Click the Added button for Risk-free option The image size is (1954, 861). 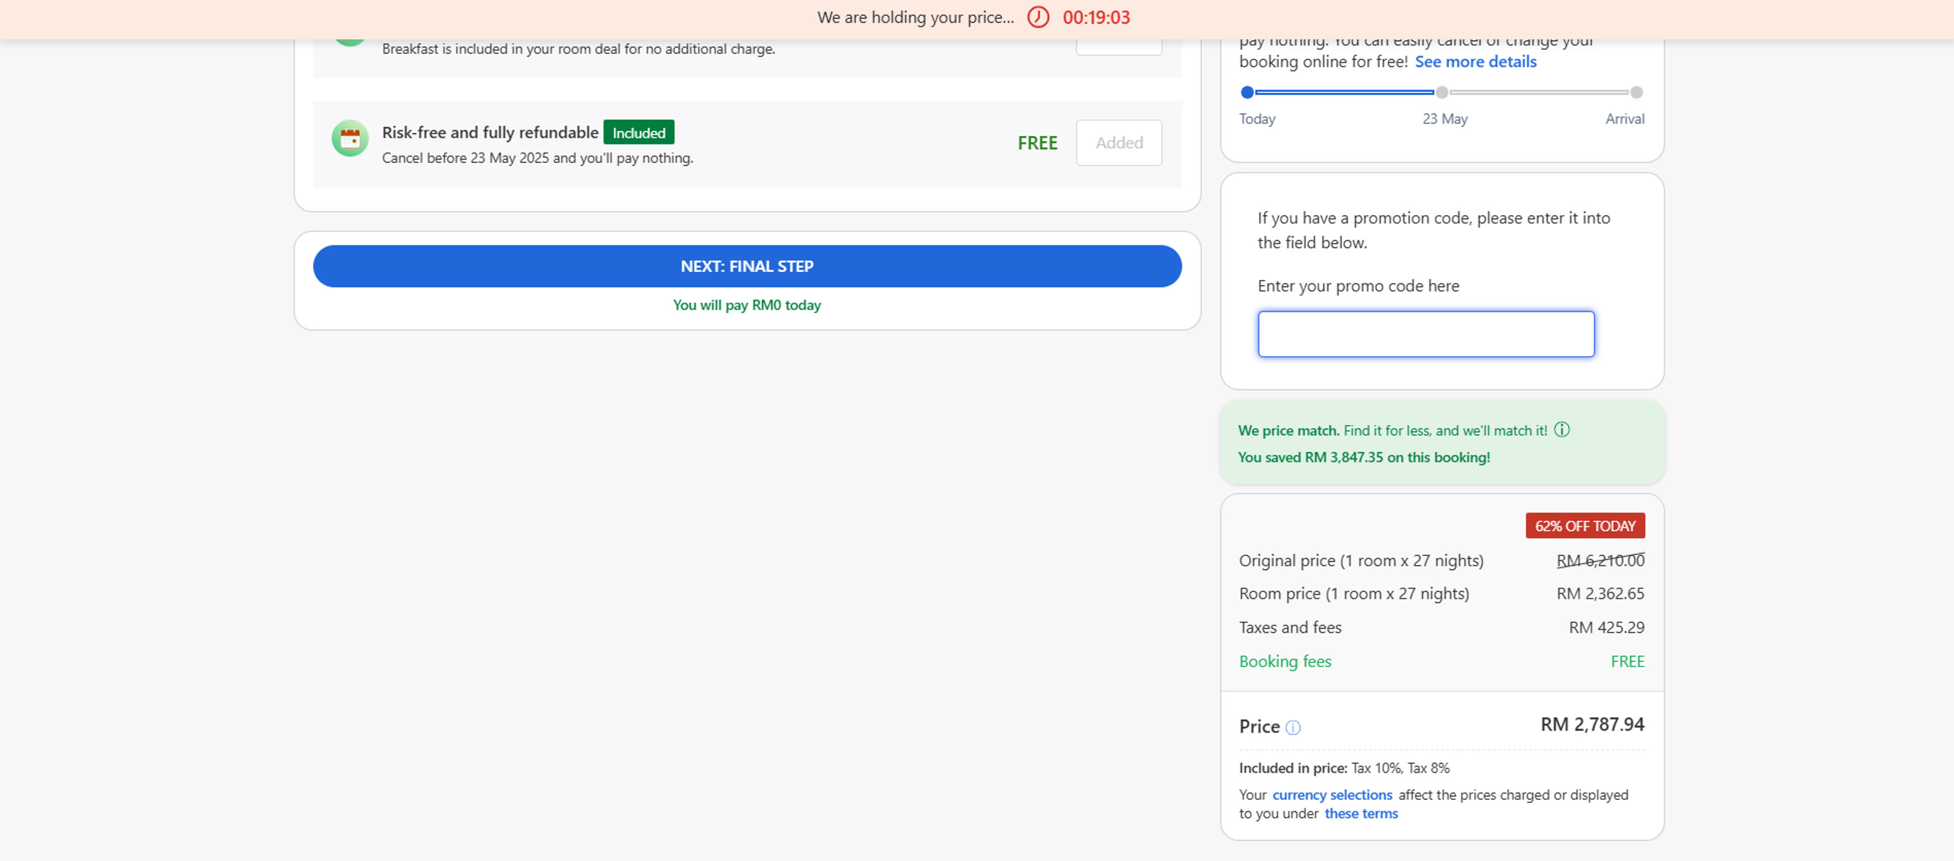point(1119,142)
